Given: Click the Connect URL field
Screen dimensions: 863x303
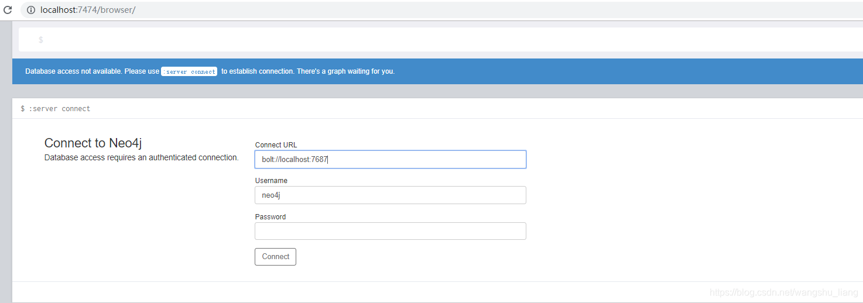Looking at the screenshot, I should tap(391, 159).
